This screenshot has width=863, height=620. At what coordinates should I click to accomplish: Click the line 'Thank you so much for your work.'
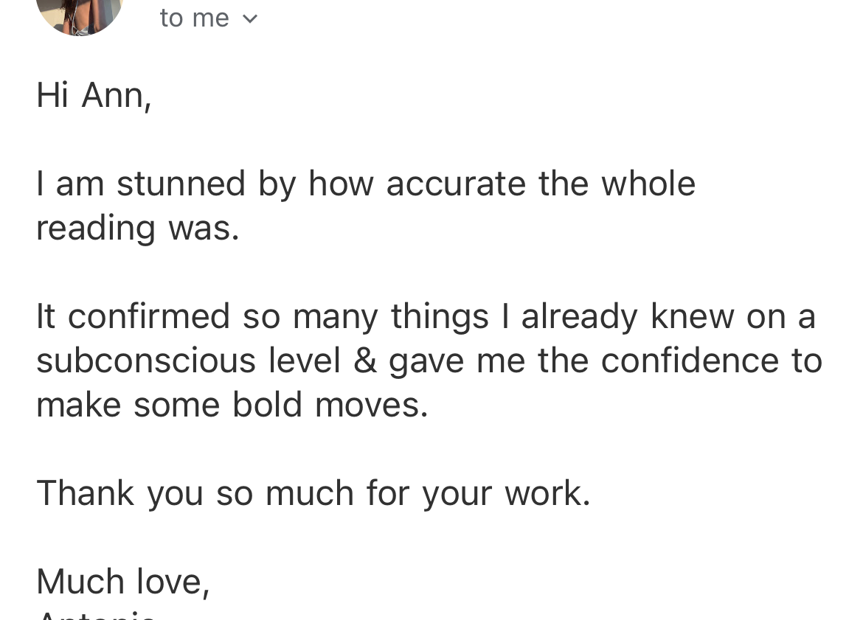click(313, 492)
